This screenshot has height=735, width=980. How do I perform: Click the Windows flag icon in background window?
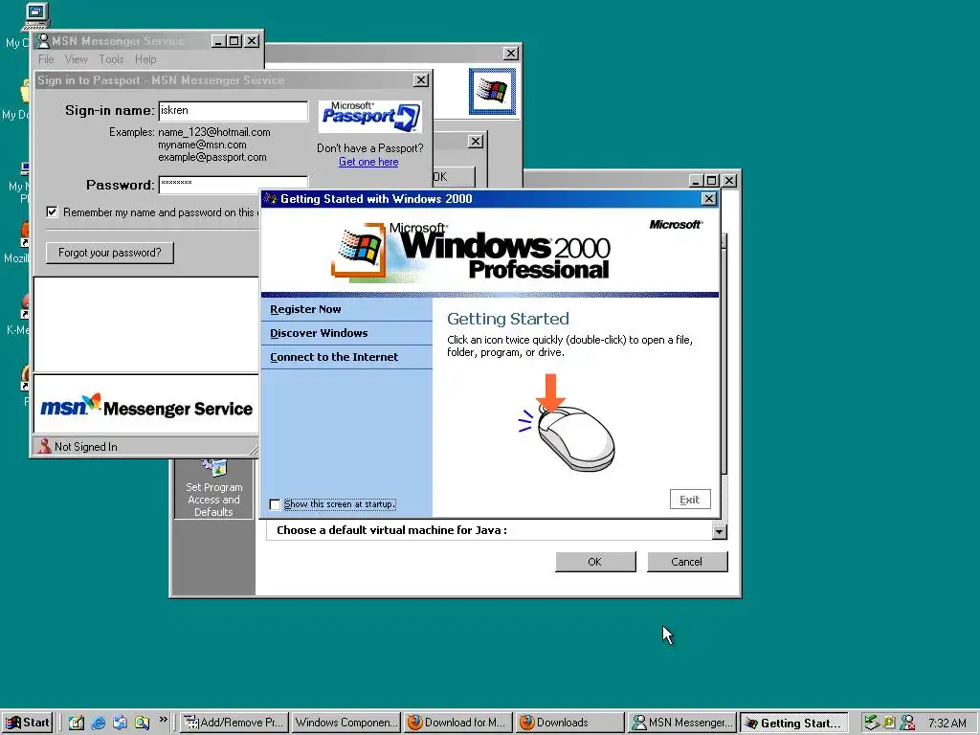(x=493, y=91)
